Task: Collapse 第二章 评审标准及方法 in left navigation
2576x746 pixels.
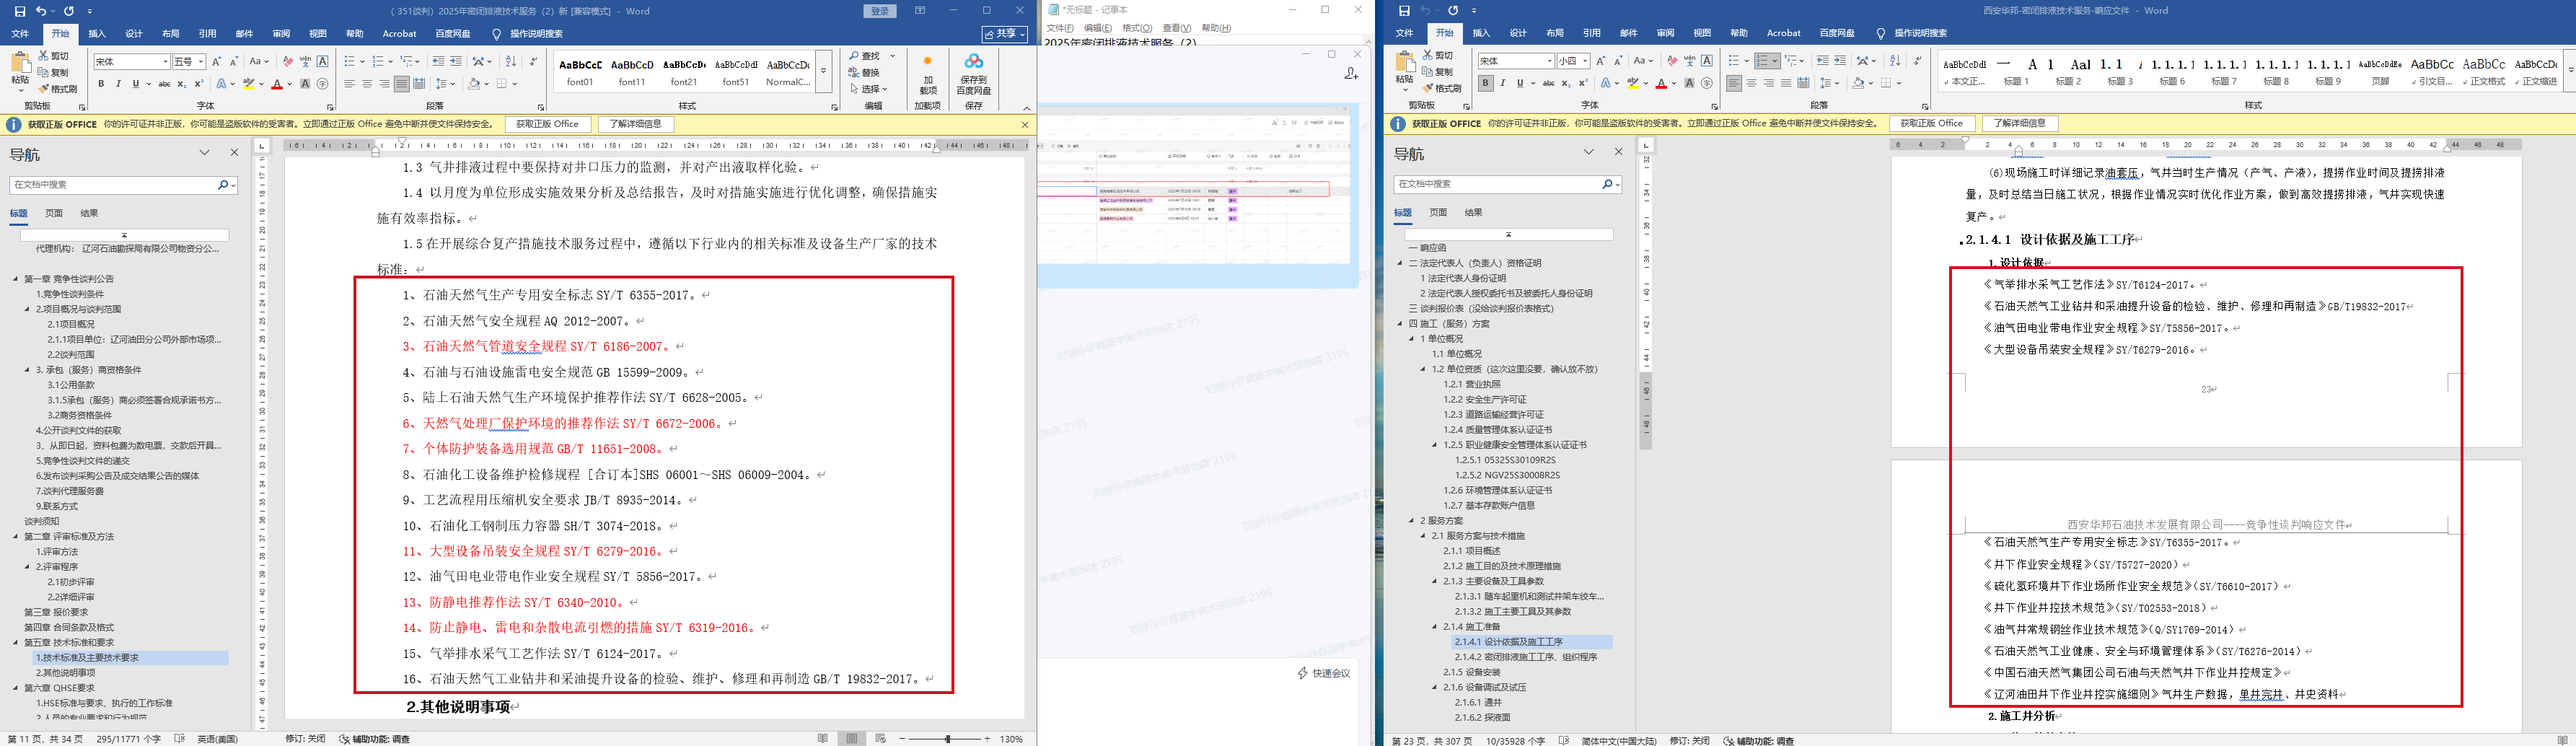Action: tap(16, 537)
